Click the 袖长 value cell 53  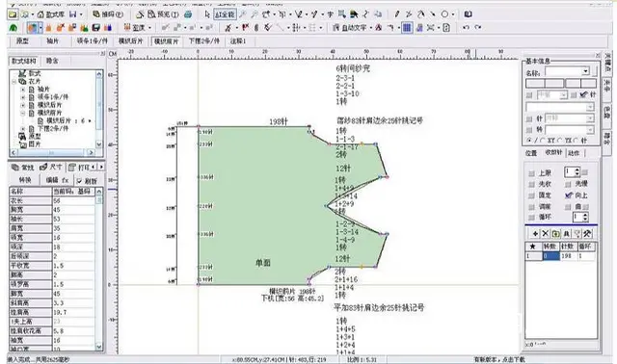tap(73, 219)
